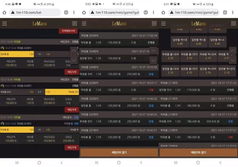Tap the browser home icon on the left phone
The height and width of the screenshot is (167, 238).
click(x=4, y=12)
